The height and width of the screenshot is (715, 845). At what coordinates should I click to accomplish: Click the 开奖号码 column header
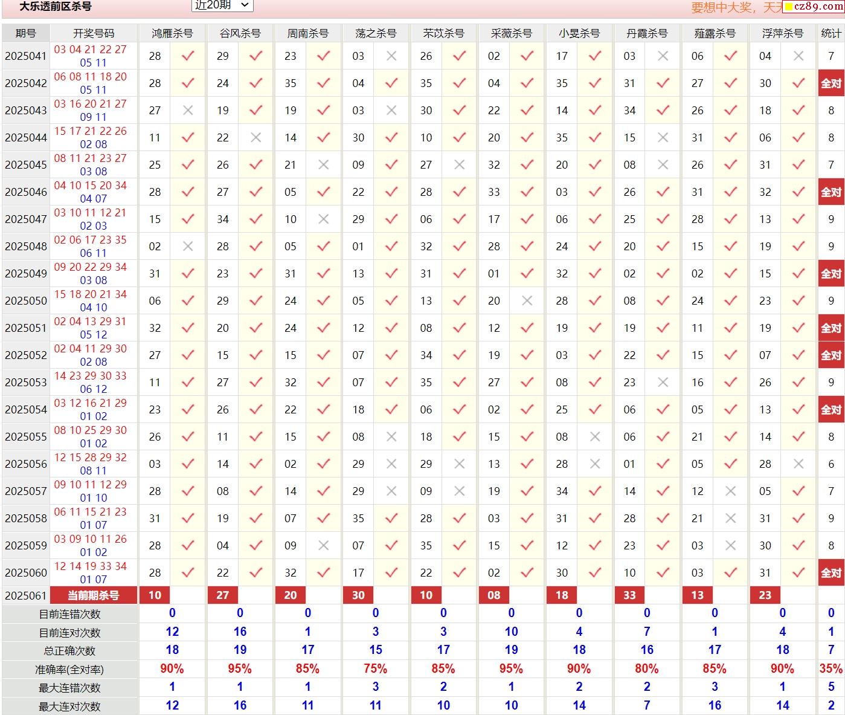point(94,33)
